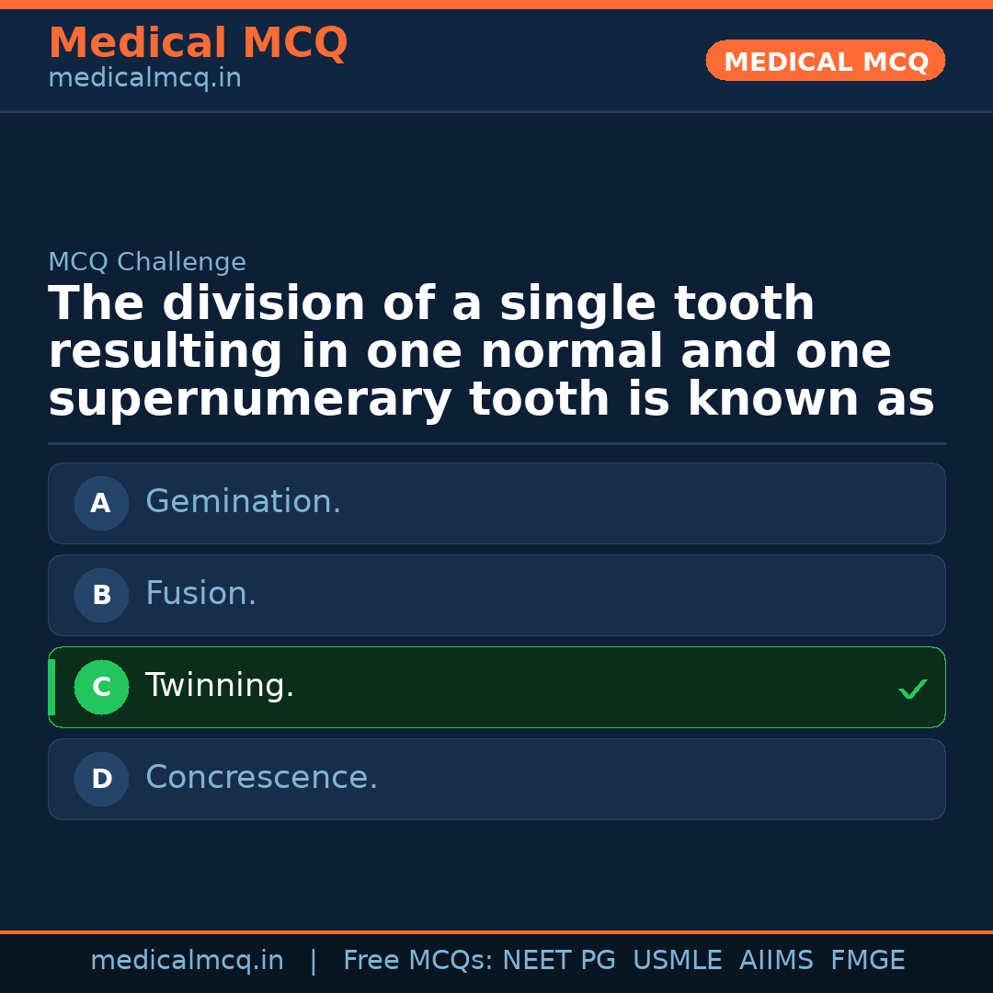Open the medicalmcq.in footer link

coord(187,960)
